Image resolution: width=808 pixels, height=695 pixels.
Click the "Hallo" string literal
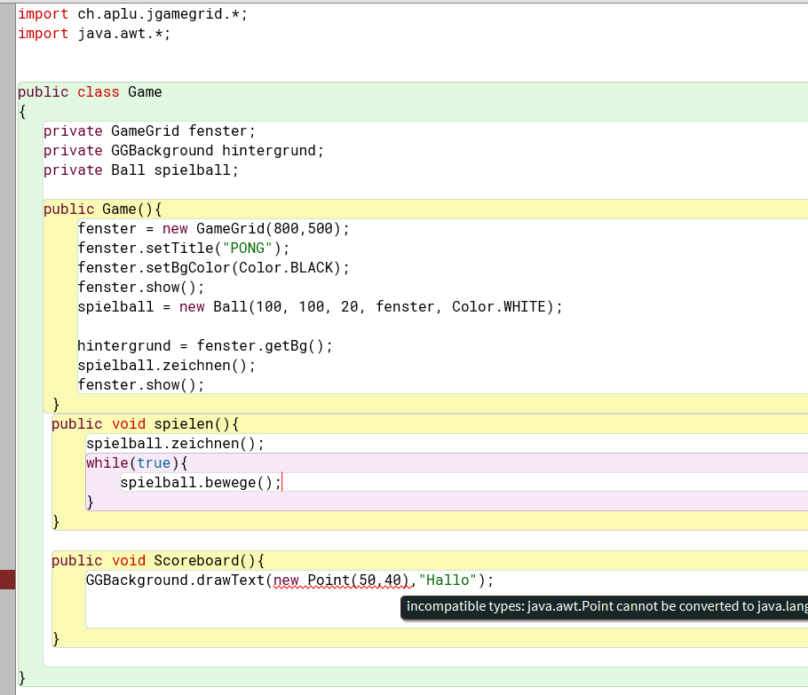coord(448,580)
